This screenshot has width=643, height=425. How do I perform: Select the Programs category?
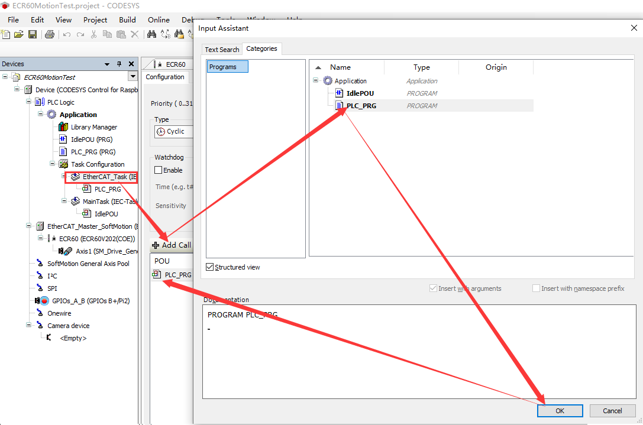(x=228, y=67)
